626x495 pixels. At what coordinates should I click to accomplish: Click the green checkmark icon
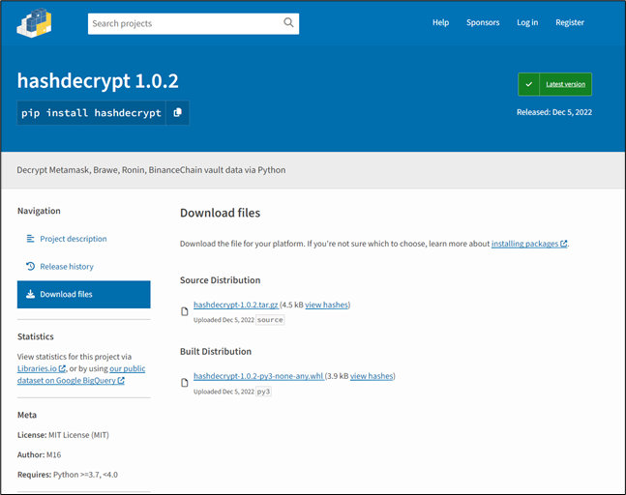[x=528, y=84]
